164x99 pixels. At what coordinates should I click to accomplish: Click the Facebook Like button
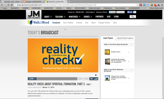coord(130,12)
